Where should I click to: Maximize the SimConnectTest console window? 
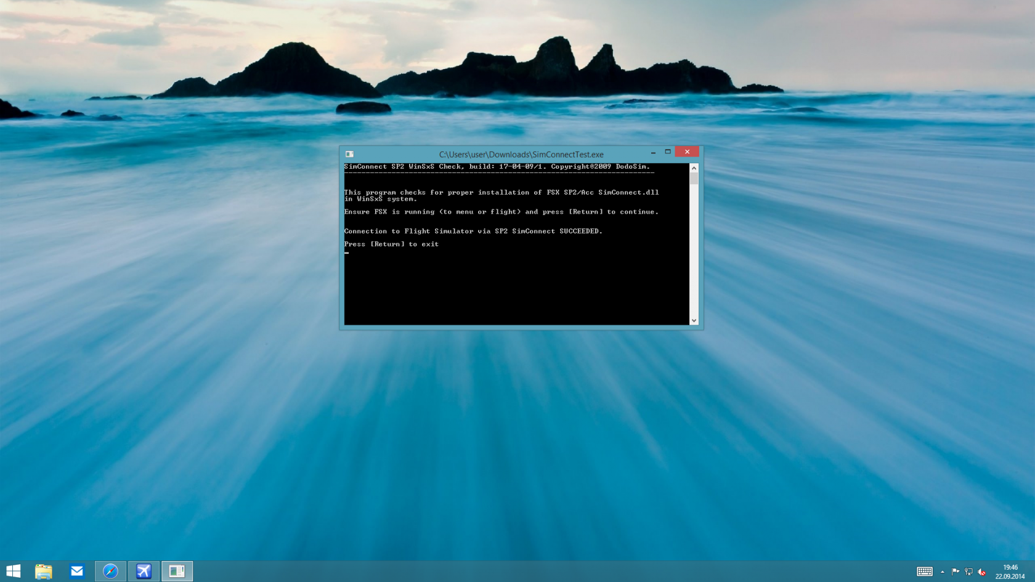coord(667,152)
